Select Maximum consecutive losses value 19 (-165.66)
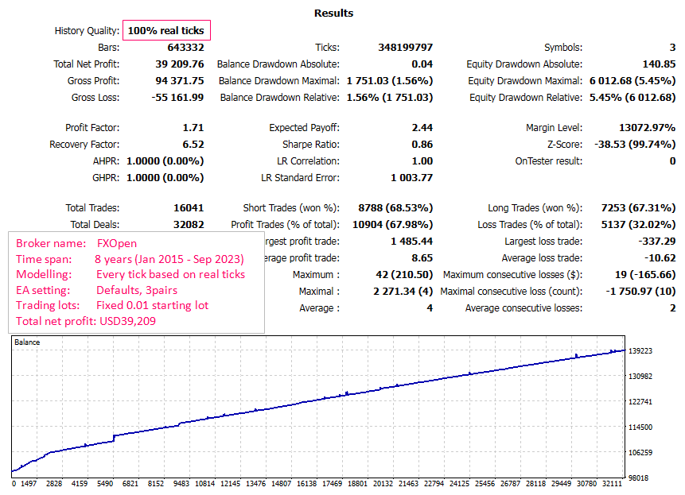The image size is (685, 495). tap(644, 275)
